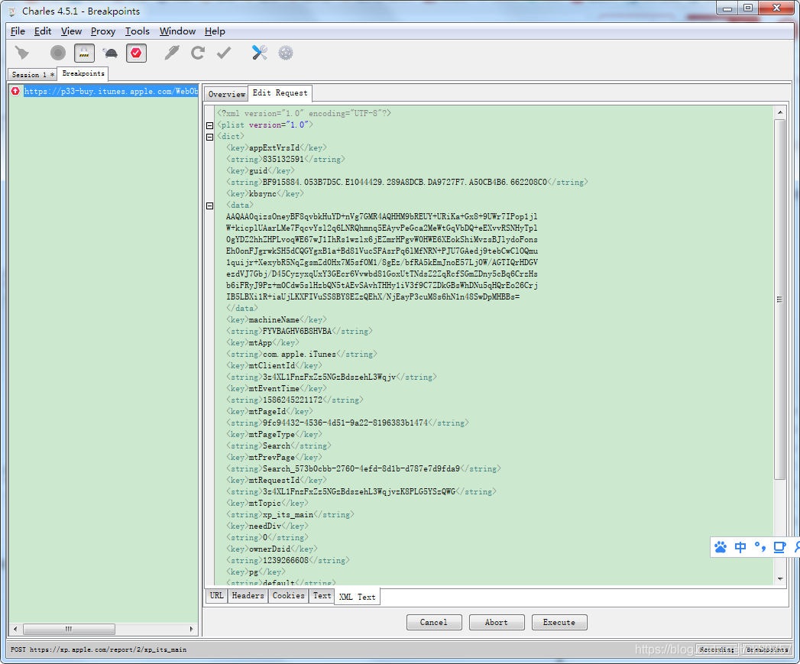Select the Edit Request tab
The image size is (800, 664).
click(x=280, y=93)
